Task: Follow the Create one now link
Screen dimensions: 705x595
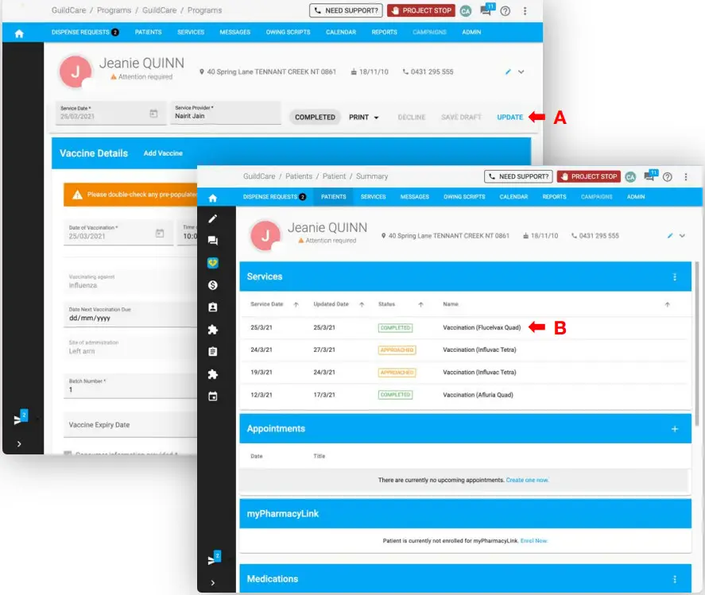Action: coord(528,481)
